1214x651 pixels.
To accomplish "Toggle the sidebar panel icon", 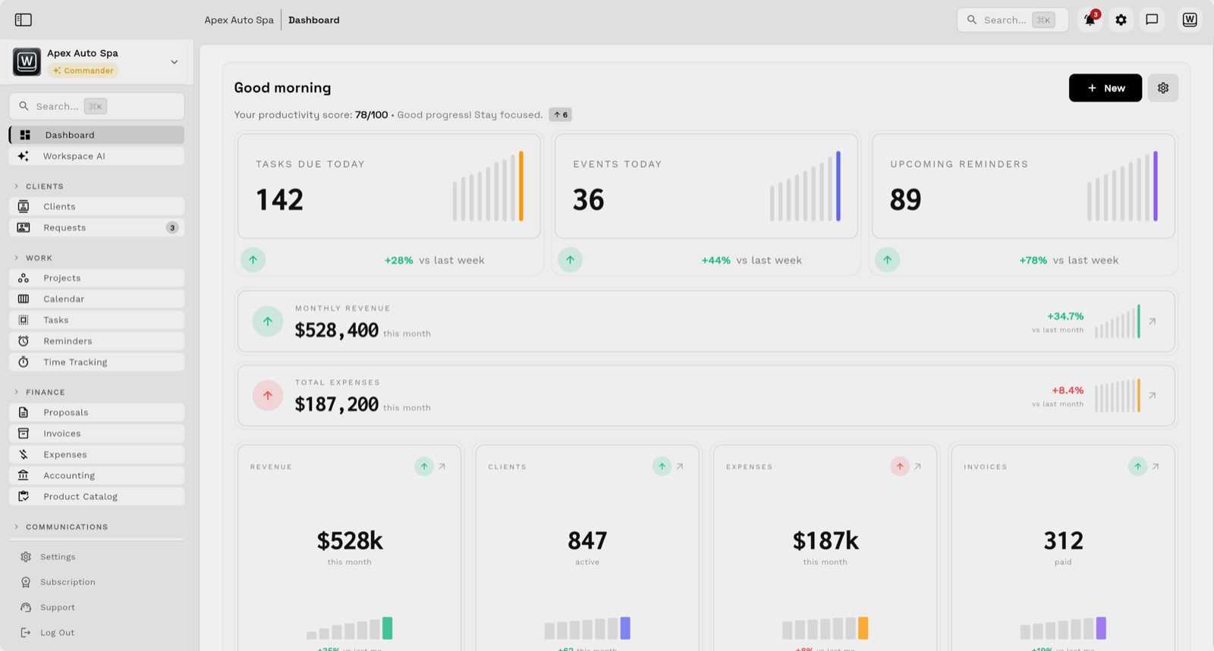I will [24, 20].
